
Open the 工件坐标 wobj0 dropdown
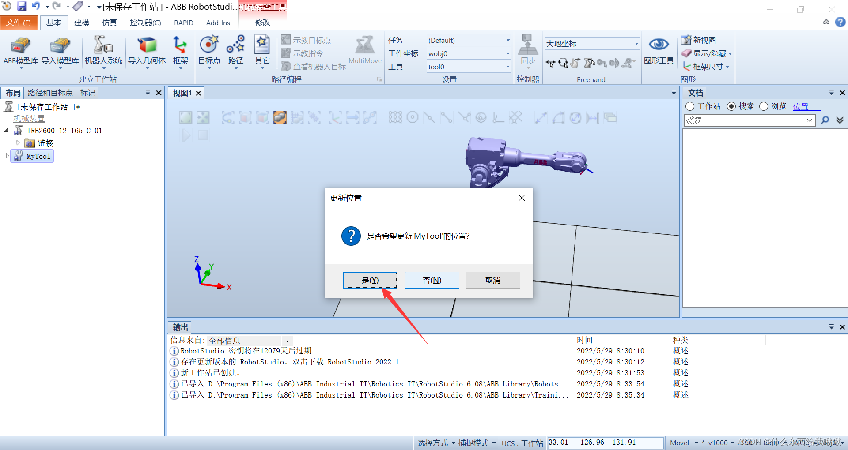click(x=507, y=53)
